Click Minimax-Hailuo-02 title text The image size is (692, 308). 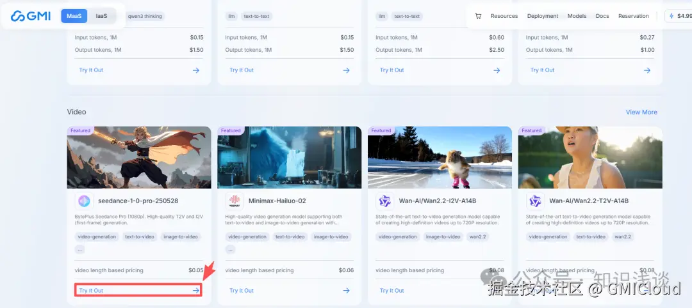click(x=277, y=201)
